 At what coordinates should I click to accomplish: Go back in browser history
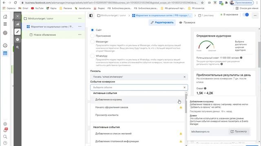[x=4, y=3]
